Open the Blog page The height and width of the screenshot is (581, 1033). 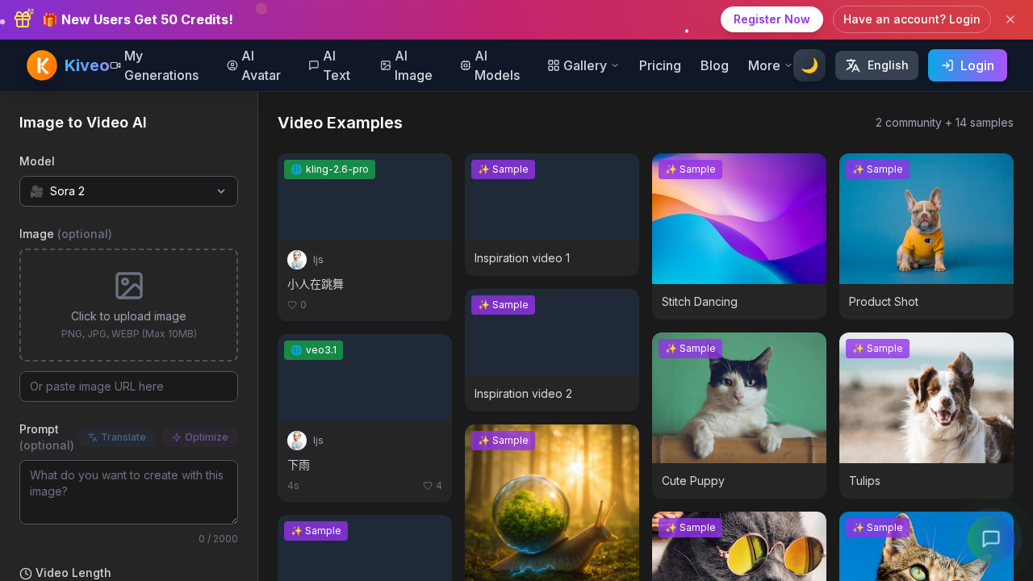714,65
